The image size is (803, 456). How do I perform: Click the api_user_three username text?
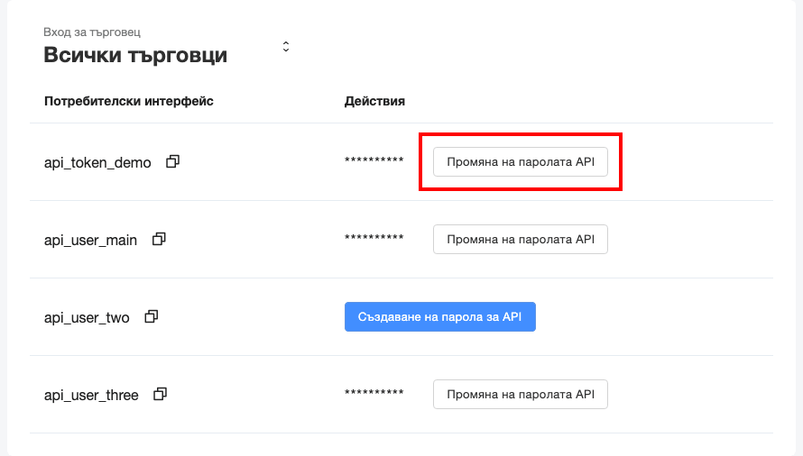(x=91, y=396)
